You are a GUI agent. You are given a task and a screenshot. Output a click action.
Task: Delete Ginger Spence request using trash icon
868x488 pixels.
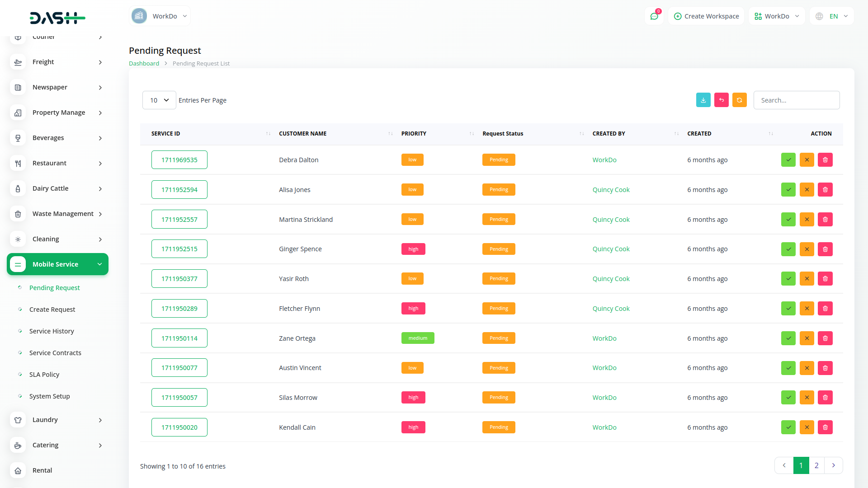[825, 249]
